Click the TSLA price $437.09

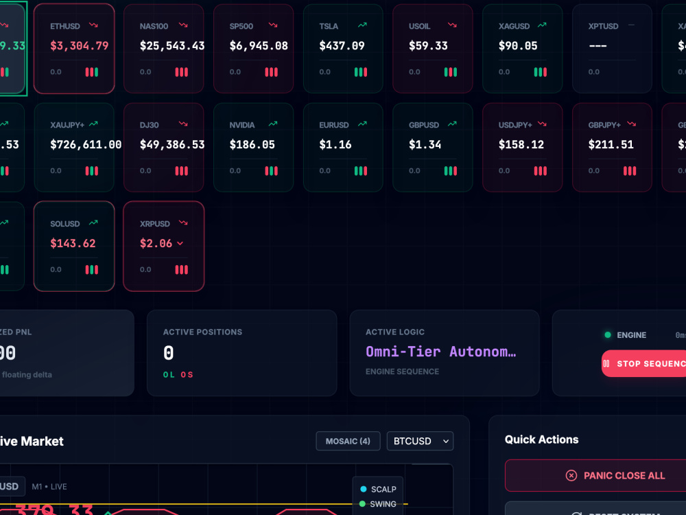(x=342, y=45)
